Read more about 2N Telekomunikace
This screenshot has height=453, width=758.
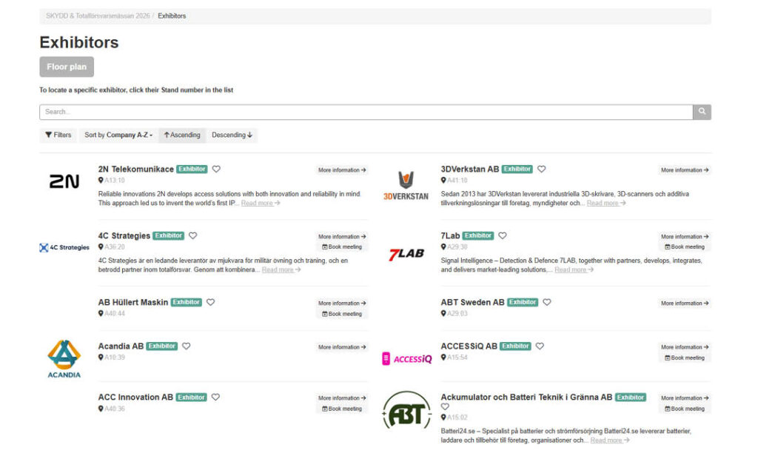click(x=261, y=204)
